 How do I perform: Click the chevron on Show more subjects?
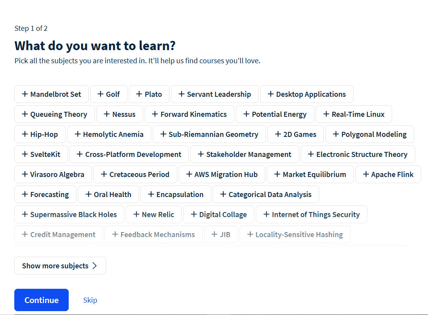coord(95,266)
